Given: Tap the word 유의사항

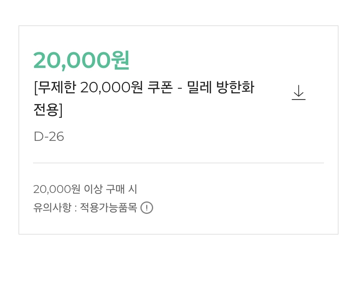Looking at the screenshot, I should click(x=52, y=208).
